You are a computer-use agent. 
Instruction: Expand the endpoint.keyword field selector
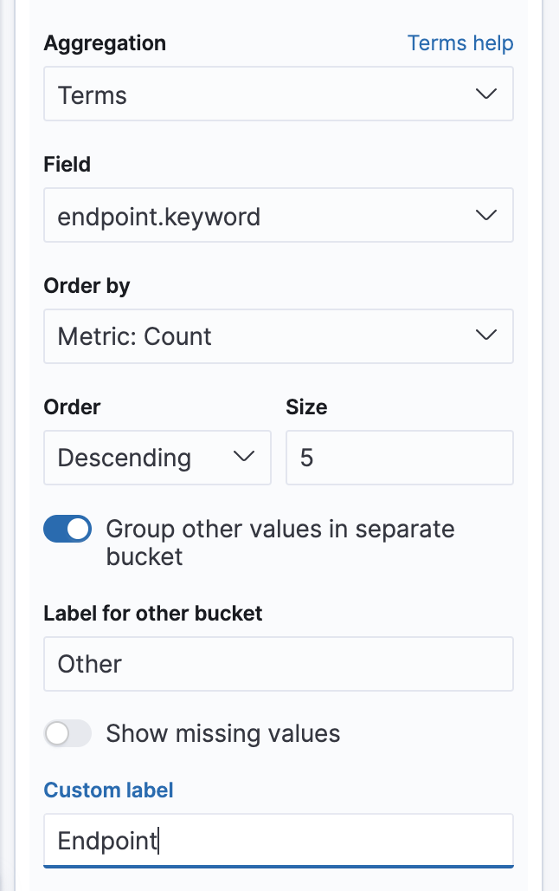pos(260,215)
